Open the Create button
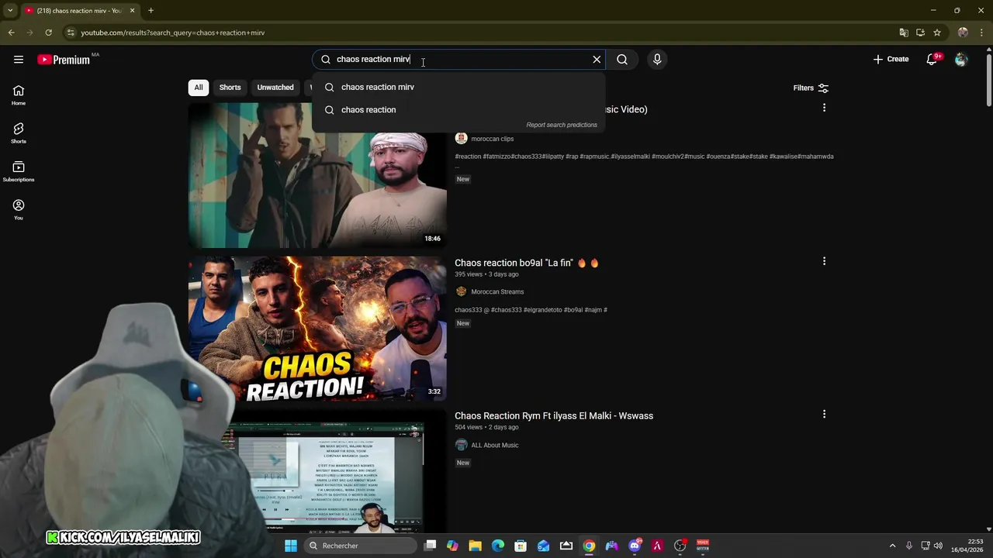 pos(891,60)
